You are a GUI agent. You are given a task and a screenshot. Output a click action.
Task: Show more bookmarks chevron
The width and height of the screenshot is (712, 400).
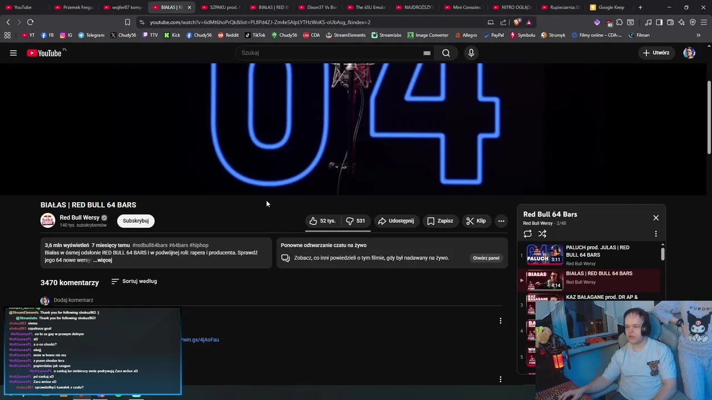698,35
